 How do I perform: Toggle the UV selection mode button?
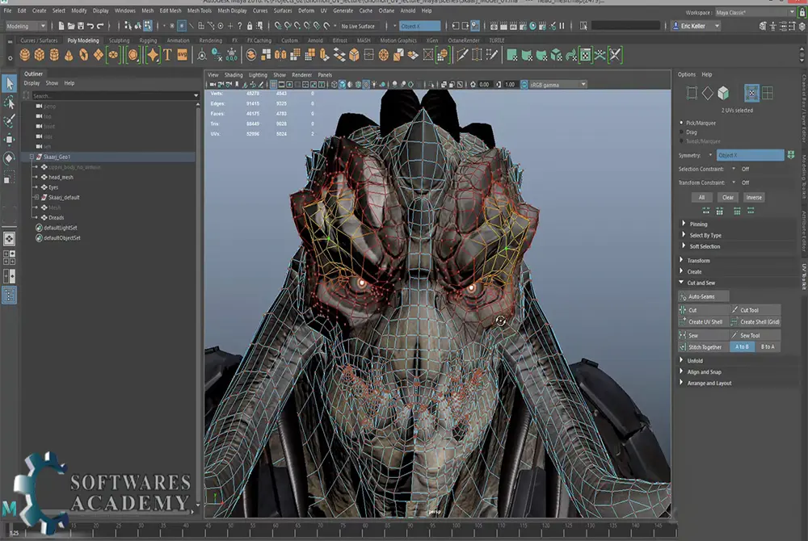(x=751, y=93)
